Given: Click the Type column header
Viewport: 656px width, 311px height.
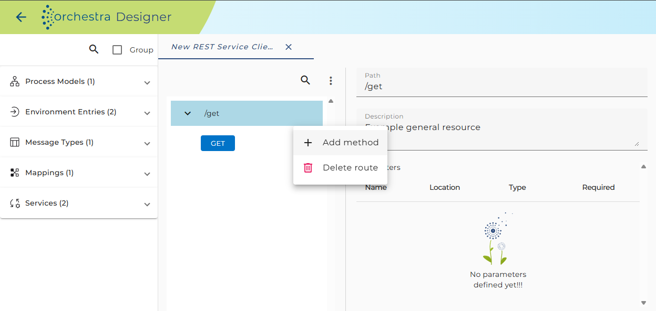Looking at the screenshot, I should coord(517,187).
